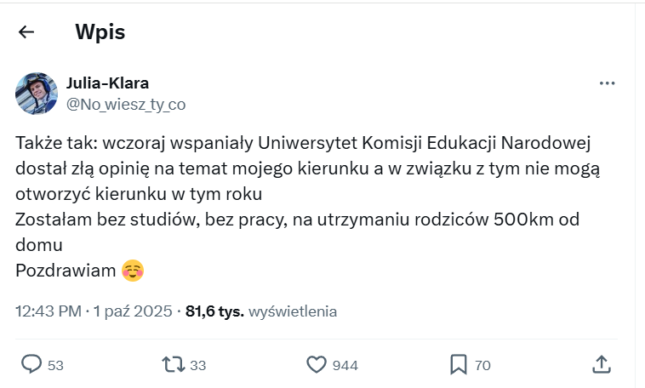Click the 81,6 tys. wyświetlenia count

point(261,311)
